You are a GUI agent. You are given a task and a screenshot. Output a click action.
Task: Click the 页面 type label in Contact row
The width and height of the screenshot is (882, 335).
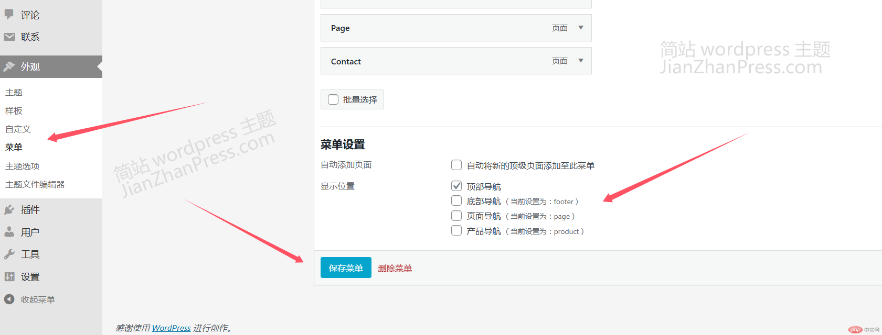tap(560, 61)
